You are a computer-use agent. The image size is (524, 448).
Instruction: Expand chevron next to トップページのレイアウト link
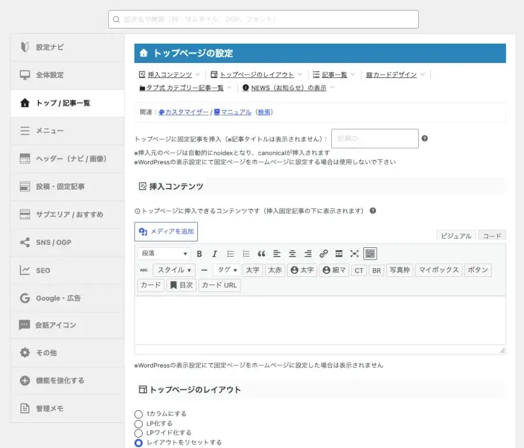[300, 74]
